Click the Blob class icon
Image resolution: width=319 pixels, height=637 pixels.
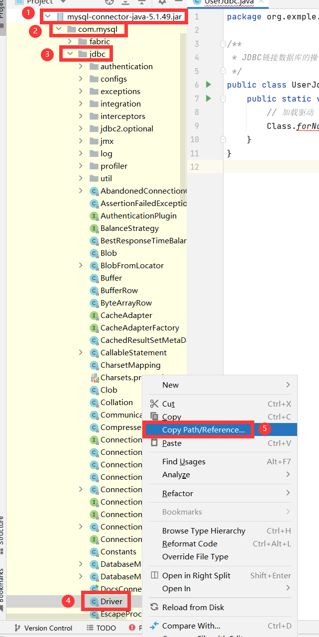[94, 253]
